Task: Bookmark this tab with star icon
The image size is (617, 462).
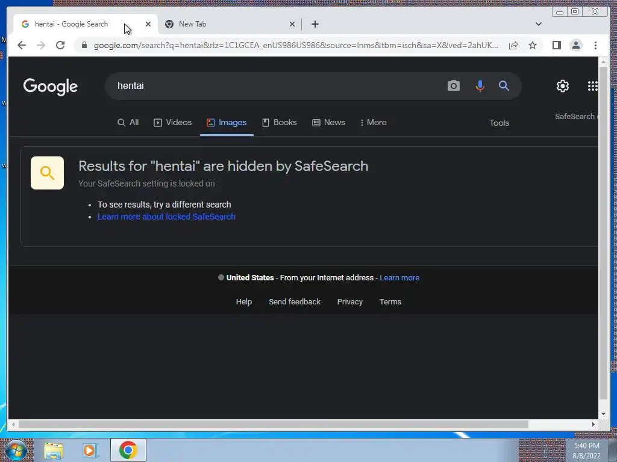Action: [533, 45]
